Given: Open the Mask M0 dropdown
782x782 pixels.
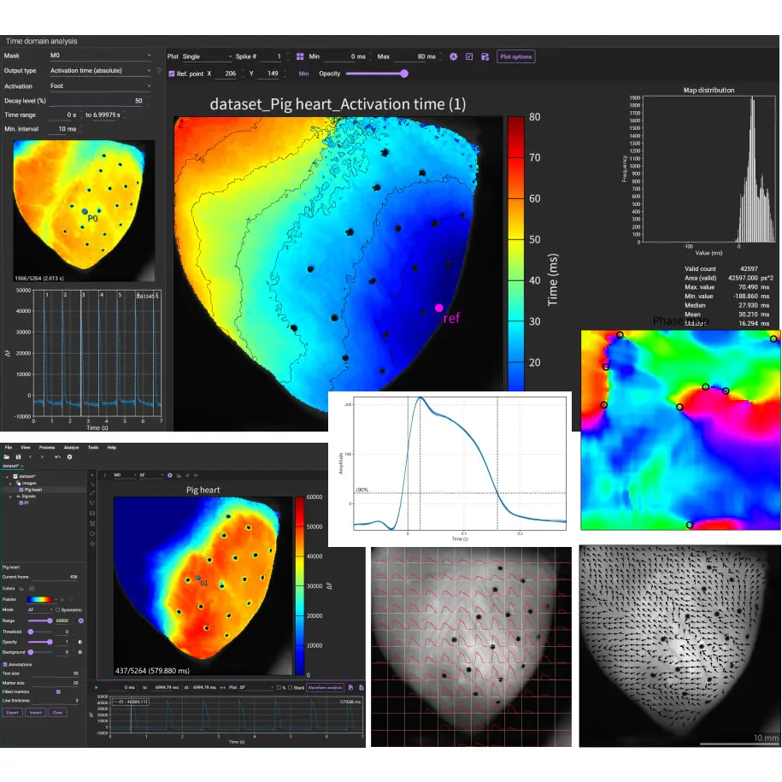Looking at the screenshot, I should (100, 56).
